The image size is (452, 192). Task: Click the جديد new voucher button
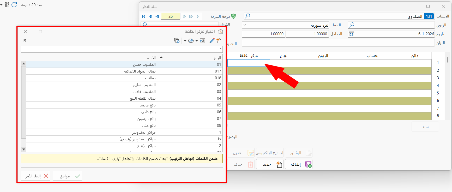tap(270, 164)
